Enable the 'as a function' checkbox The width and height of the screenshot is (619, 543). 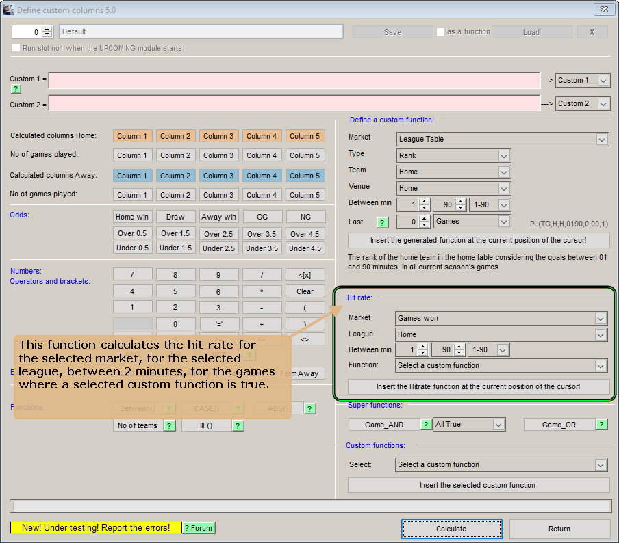click(440, 31)
